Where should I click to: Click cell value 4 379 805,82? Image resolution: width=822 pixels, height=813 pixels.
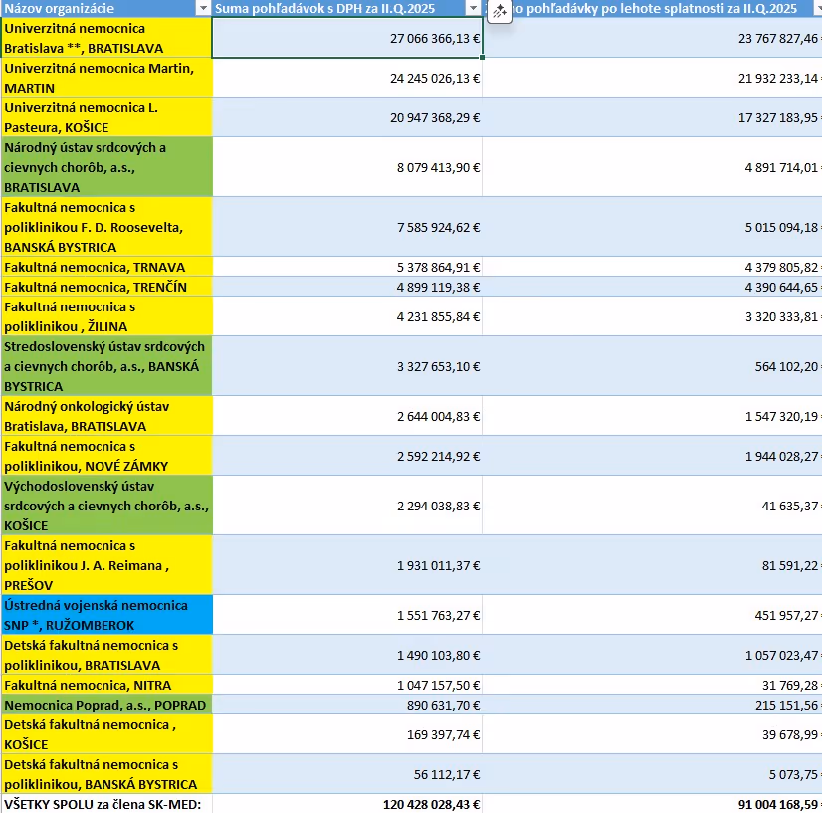[781, 268]
